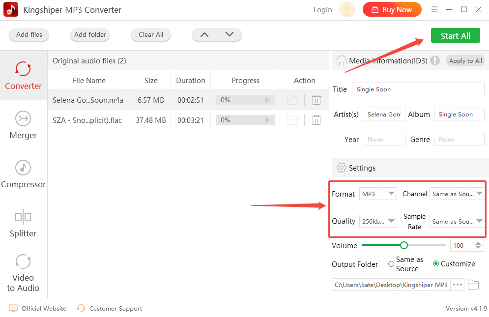Click the Official Website monitor icon

13,308
